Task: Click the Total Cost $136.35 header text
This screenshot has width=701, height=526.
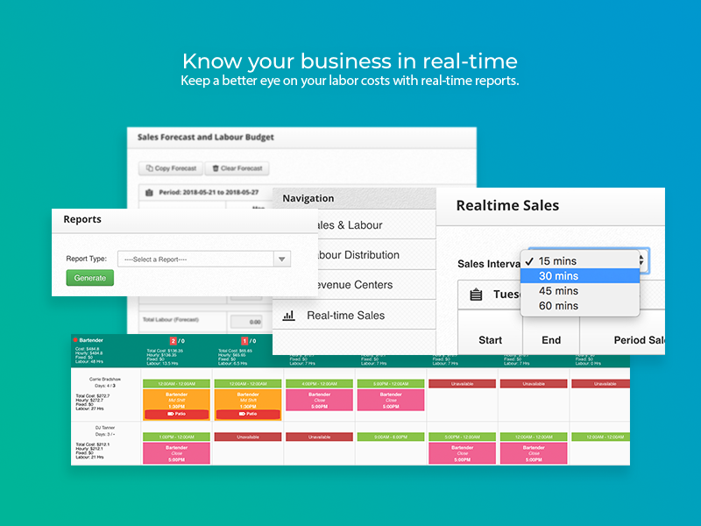Action: click(x=165, y=351)
